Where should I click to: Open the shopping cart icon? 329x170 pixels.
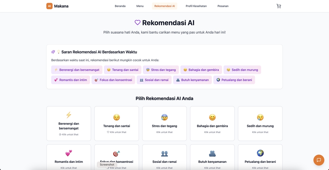[279, 6]
